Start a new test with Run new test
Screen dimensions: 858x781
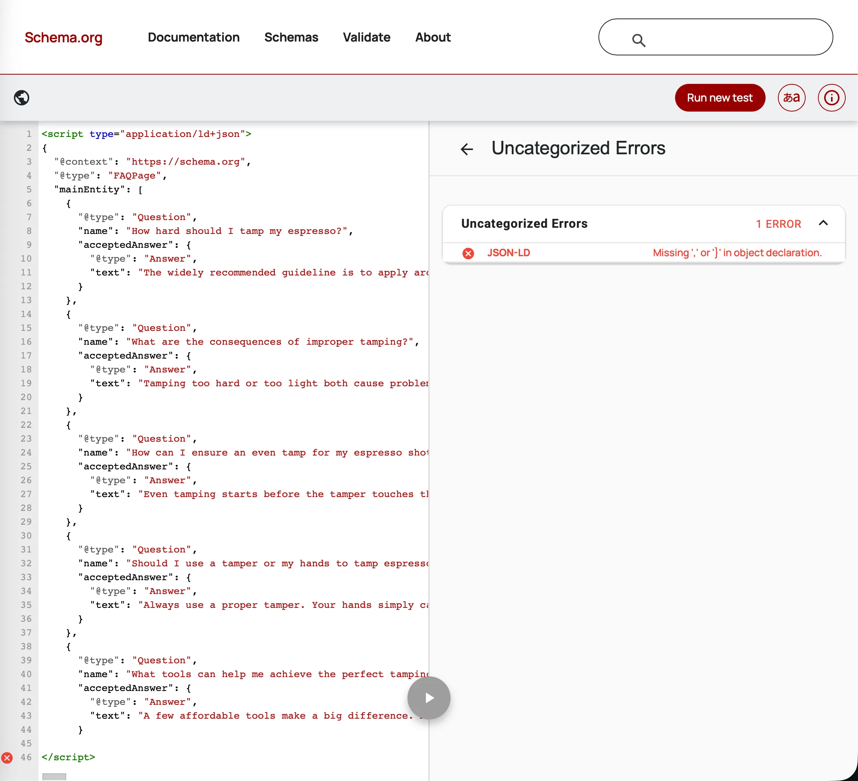(x=720, y=98)
